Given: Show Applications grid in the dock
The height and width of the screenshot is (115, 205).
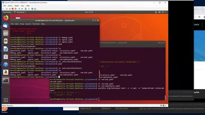Looking at the screenshot, I should (6, 100).
